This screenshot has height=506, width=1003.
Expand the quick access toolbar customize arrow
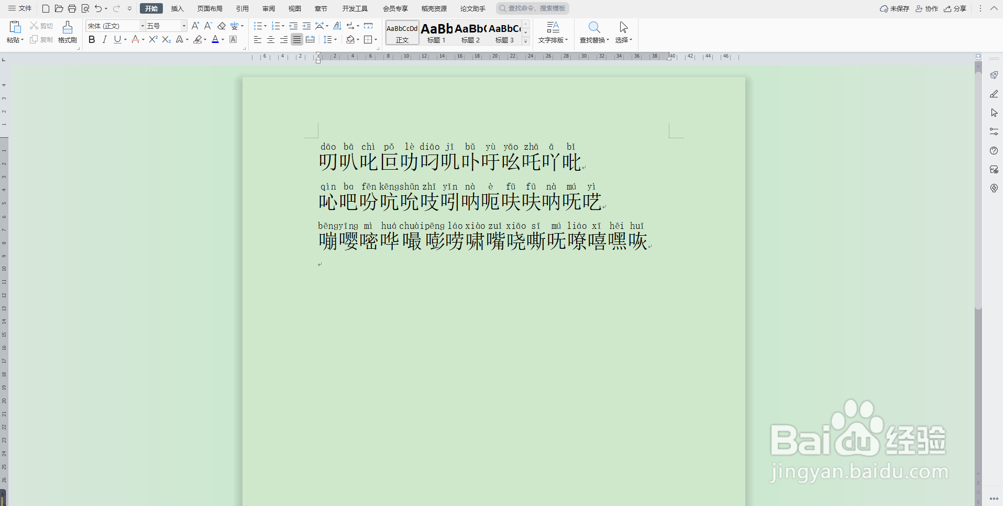click(129, 8)
